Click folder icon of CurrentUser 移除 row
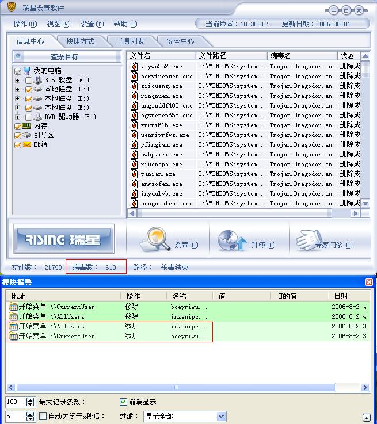This screenshot has width=377, height=424. click(13, 307)
